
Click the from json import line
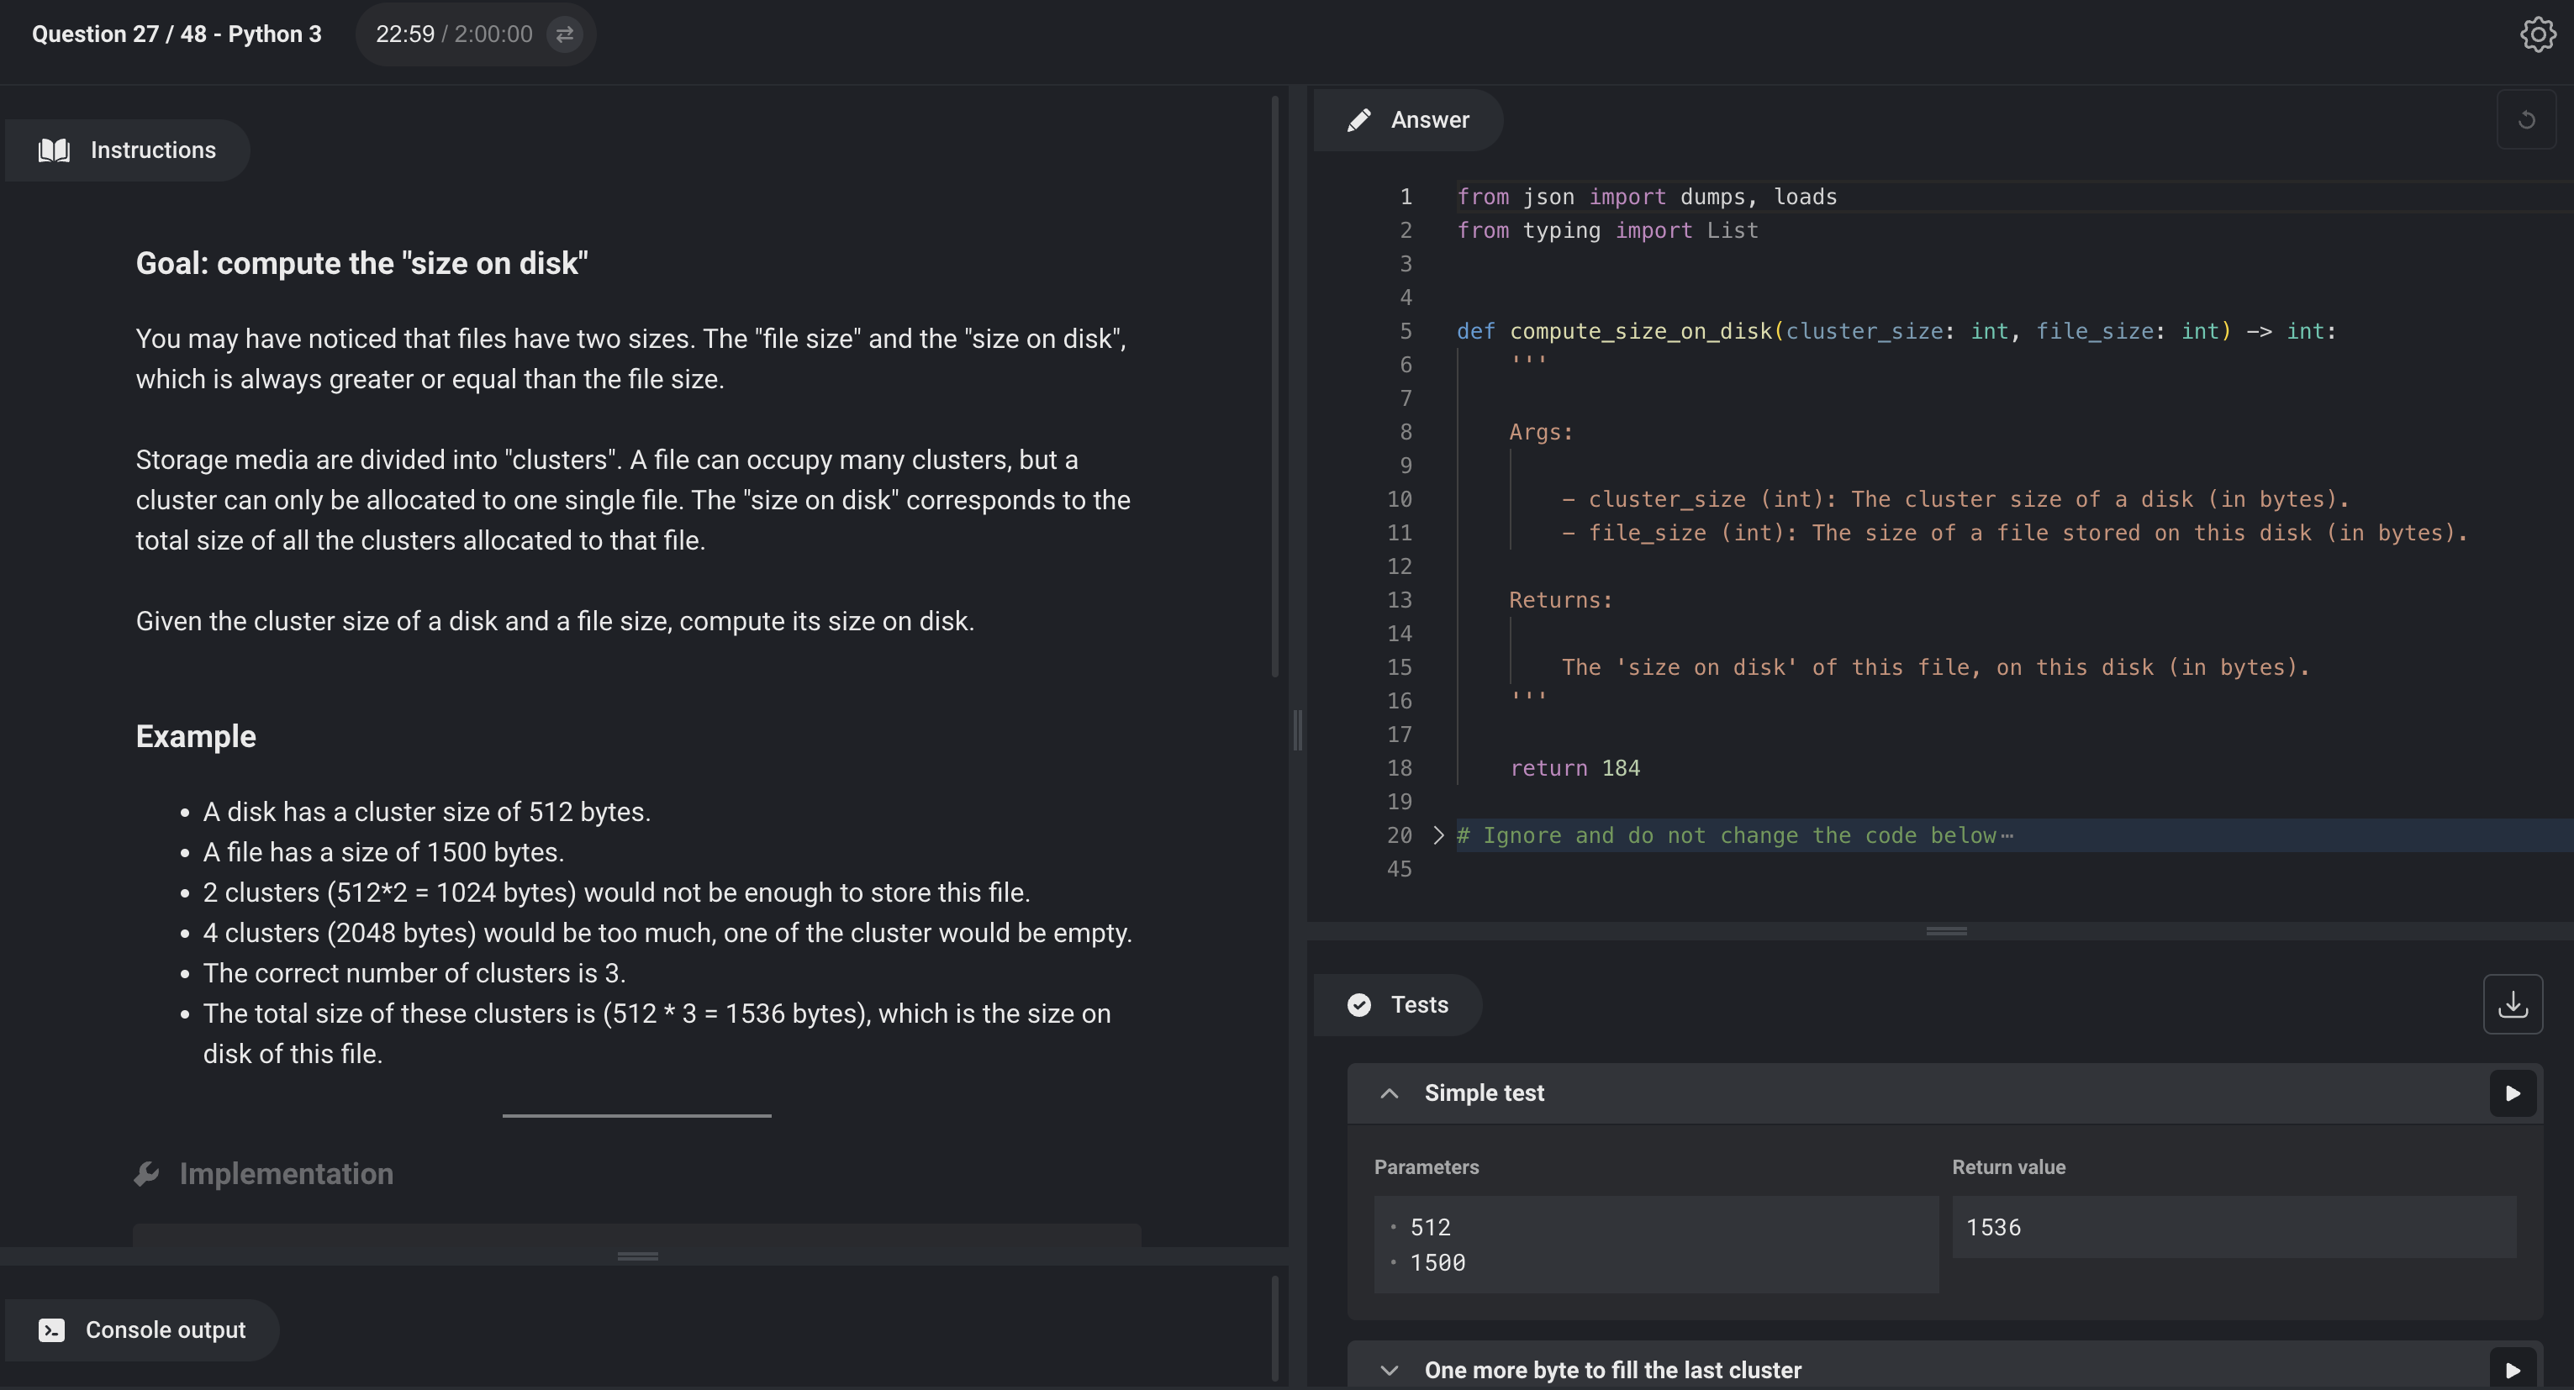(1647, 197)
